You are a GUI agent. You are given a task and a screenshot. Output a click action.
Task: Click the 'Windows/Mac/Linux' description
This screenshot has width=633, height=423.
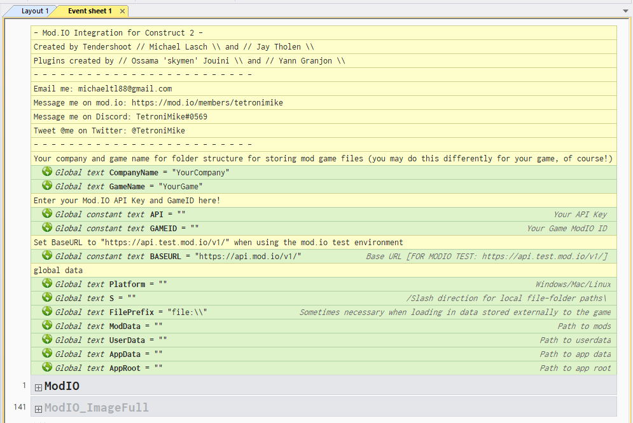[573, 284]
